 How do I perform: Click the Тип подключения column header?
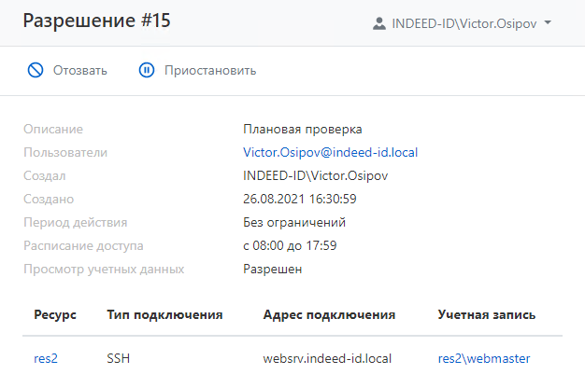point(164,315)
